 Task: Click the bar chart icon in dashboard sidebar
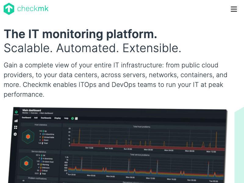tap(16, 121)
